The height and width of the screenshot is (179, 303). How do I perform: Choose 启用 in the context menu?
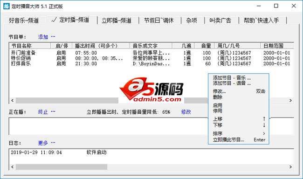[x=239, y=105]
